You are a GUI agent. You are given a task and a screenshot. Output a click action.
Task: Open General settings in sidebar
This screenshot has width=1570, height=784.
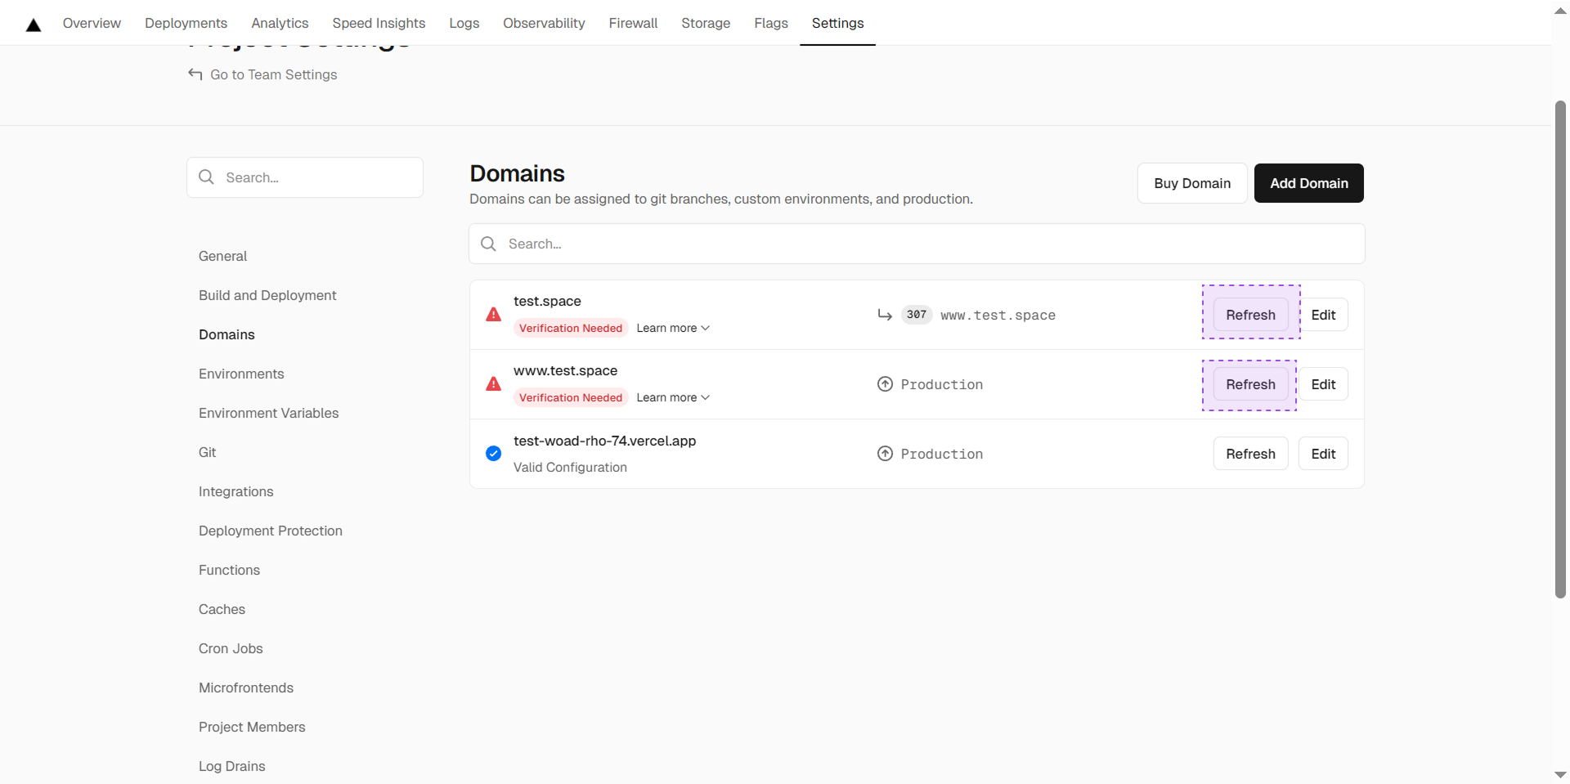click(222, 256)
